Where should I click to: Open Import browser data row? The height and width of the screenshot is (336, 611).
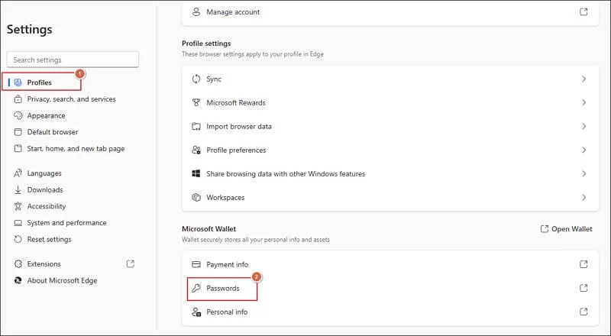pyautogui.click(x=390, y=126)
